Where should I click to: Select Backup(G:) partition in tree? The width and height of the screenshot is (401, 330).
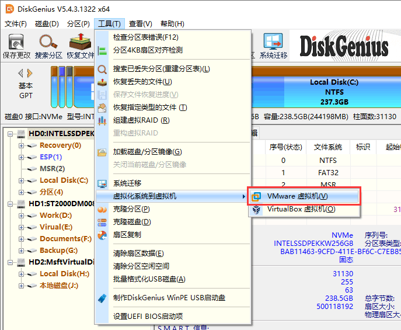[58, 251]
